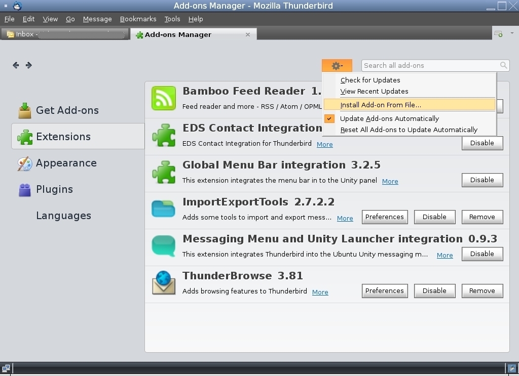The width and height of the screenshot is (519, 376).
Task: Click the ThunderBrowse globe envelope icon
Action: (x=164, y=282)
